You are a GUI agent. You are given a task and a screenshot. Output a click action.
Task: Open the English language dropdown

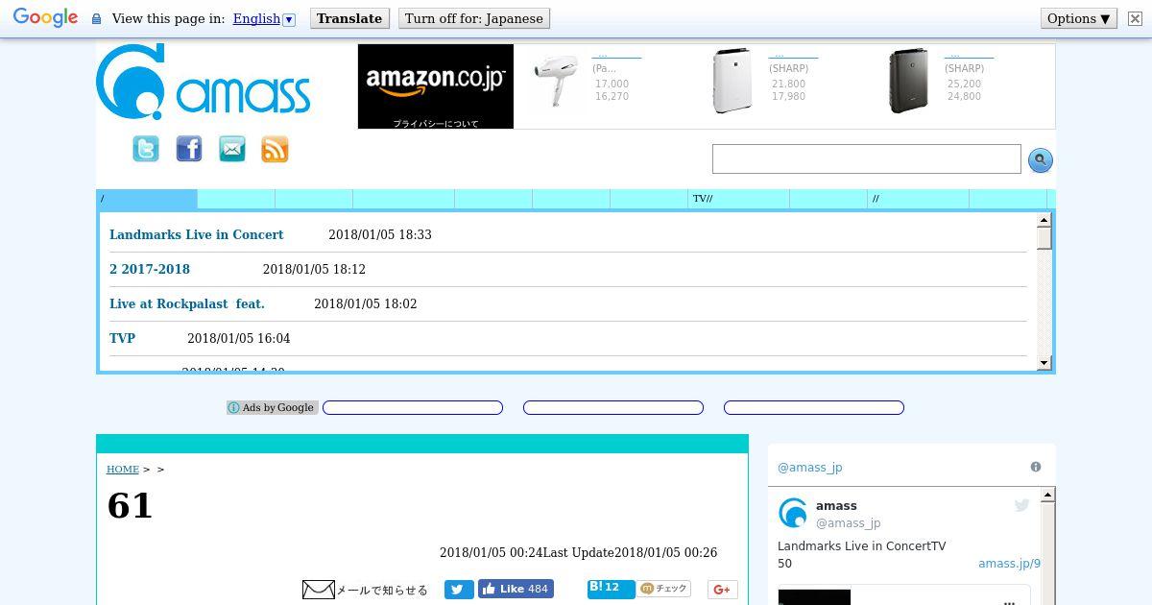264,18
